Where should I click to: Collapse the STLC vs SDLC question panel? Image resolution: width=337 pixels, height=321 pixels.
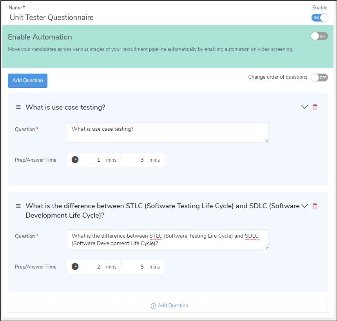[304, 206]
